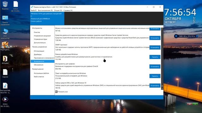Click the 21,0 МБ size value
Image resolution: width=202 pixels, height=113 pixels.
coord(58,78)
